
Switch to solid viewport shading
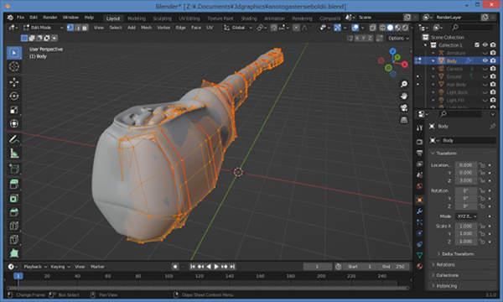point(390,28)
